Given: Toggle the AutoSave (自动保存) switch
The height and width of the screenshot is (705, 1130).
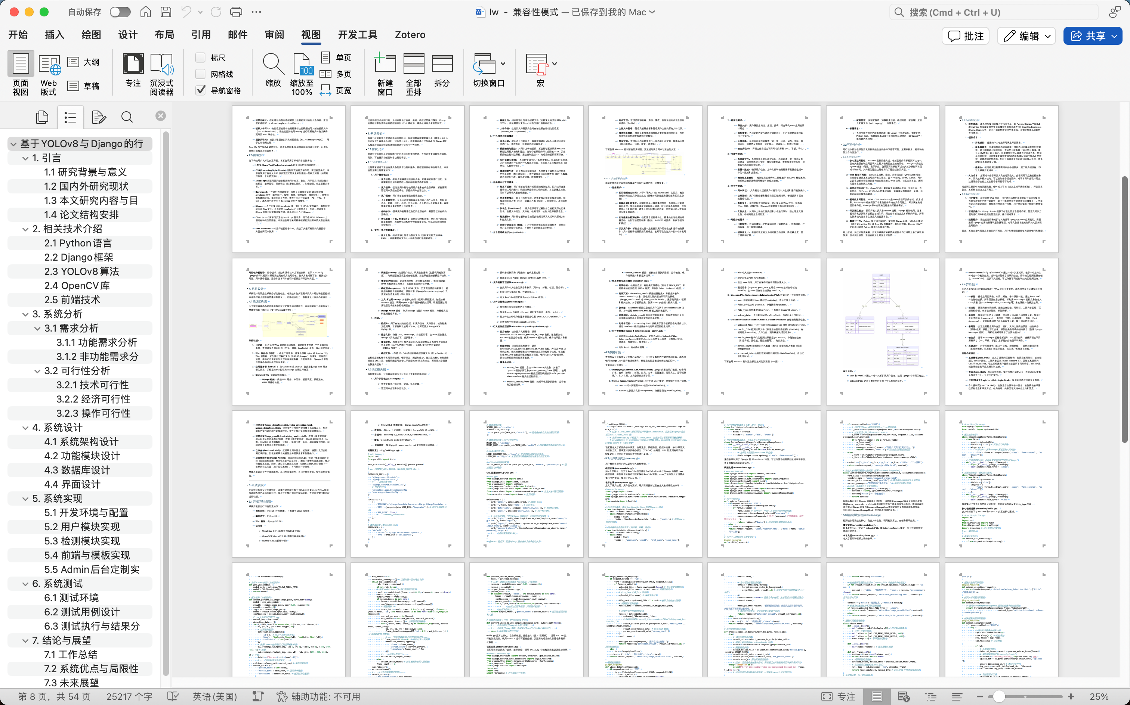Looking at the screenshot, I should click(x=120, y=12).
